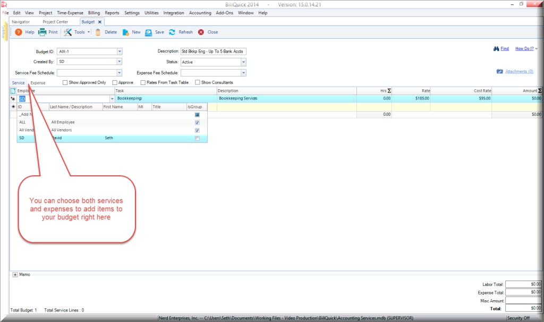This screenshot has height=322, width=544.
Task: Click the Bookkeeping task cell
Action: [x=166, y=98]
